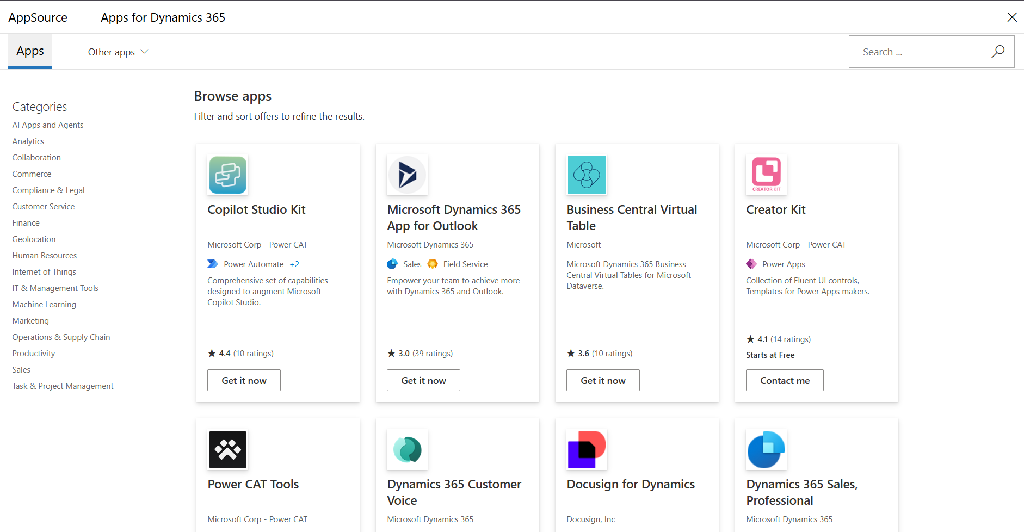Screen dimensions: 1024x532
Task: Click the Field Service product icon
Action: click(x=433, y=264)
